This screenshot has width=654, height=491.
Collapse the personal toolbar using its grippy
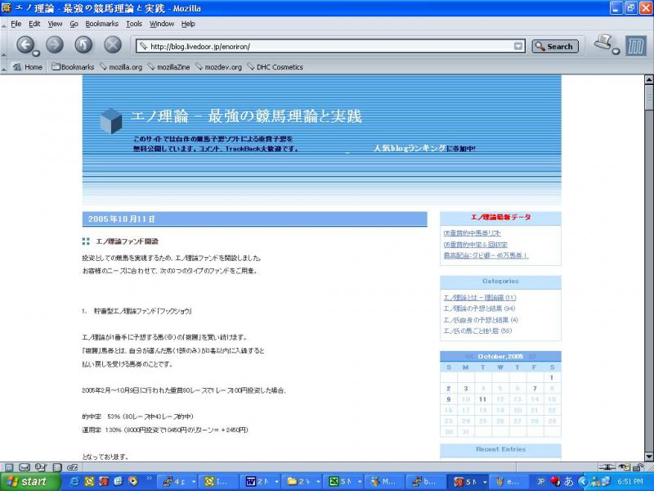[4, 67]
